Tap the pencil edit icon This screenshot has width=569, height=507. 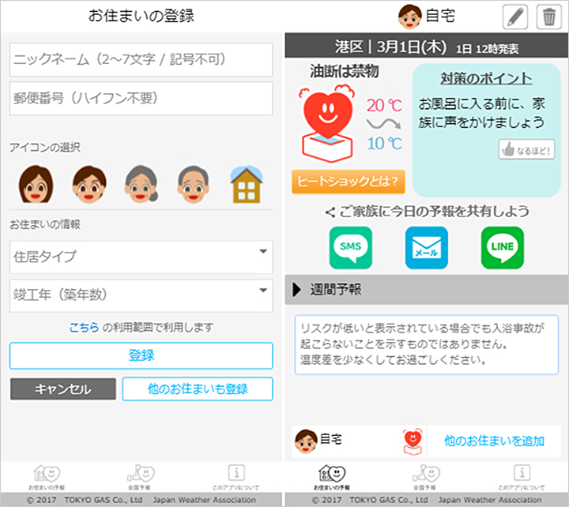tap(514, 16)
